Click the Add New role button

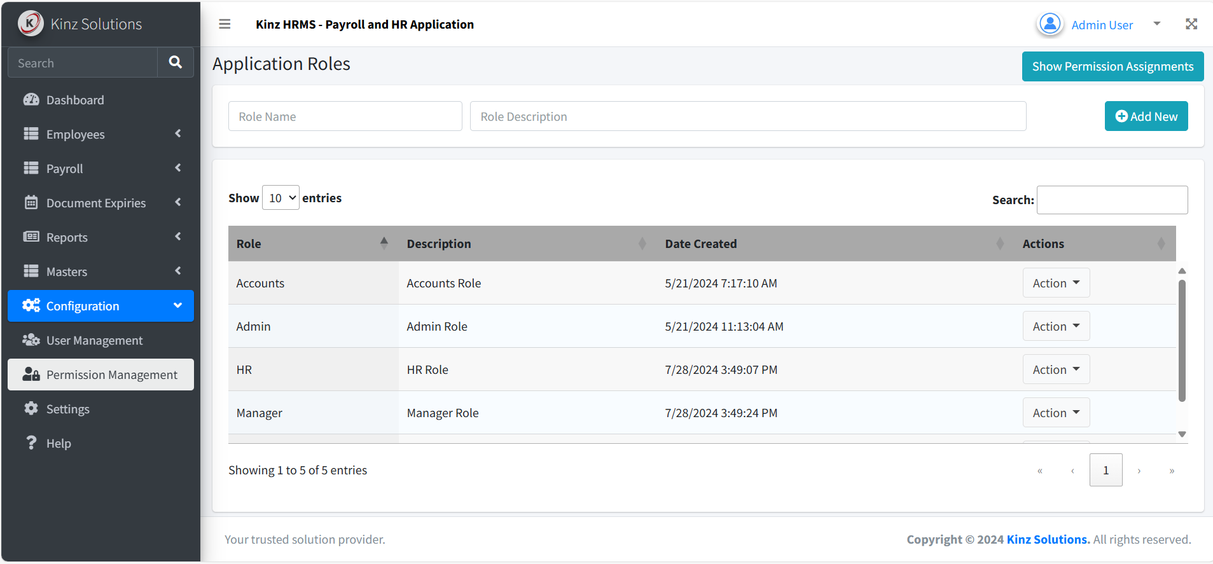(x=1146, y=116)
